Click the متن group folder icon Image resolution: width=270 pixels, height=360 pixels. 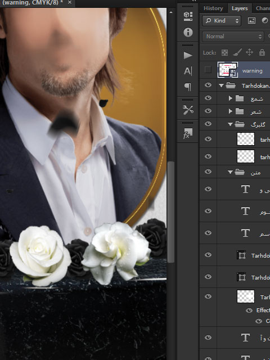coord(240,172)
